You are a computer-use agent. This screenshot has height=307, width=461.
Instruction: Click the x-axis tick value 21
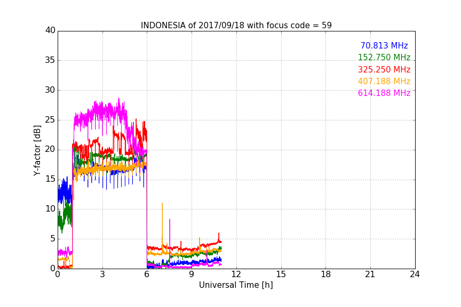pos(370,274)
